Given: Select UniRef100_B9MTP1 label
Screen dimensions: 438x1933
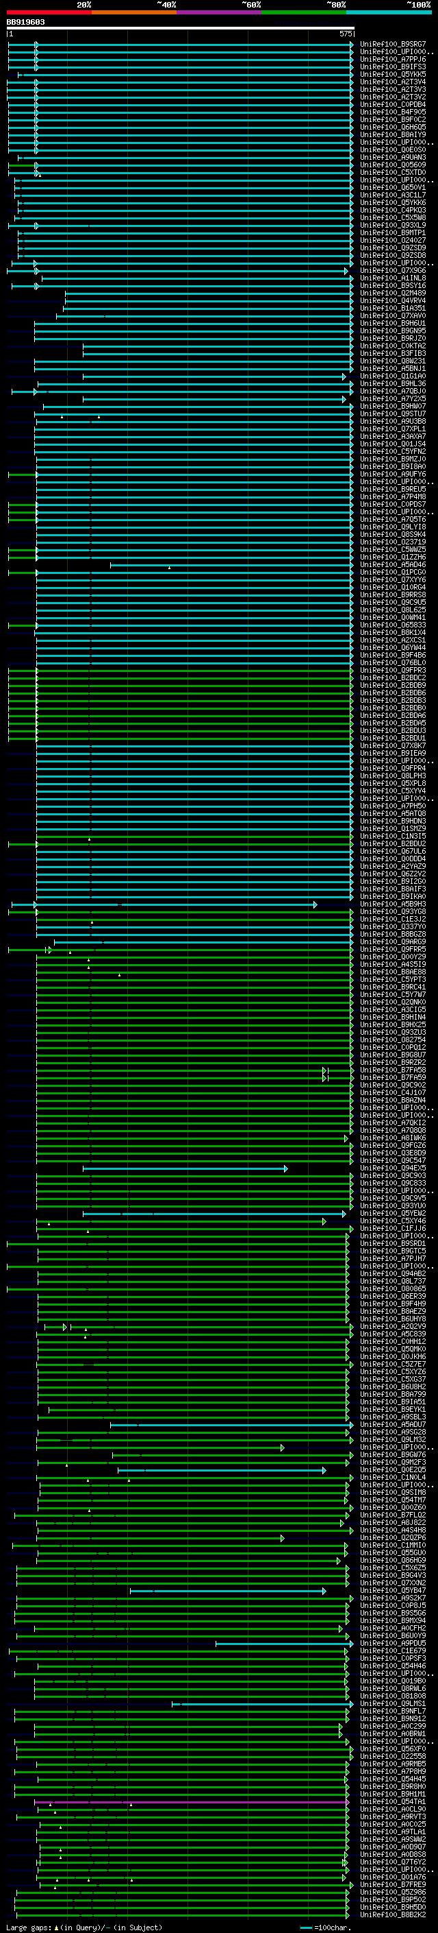Looking at the screenshot, I should click(x=393, y=232).
